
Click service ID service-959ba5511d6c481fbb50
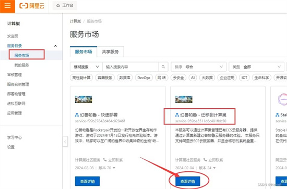point(200,121)
